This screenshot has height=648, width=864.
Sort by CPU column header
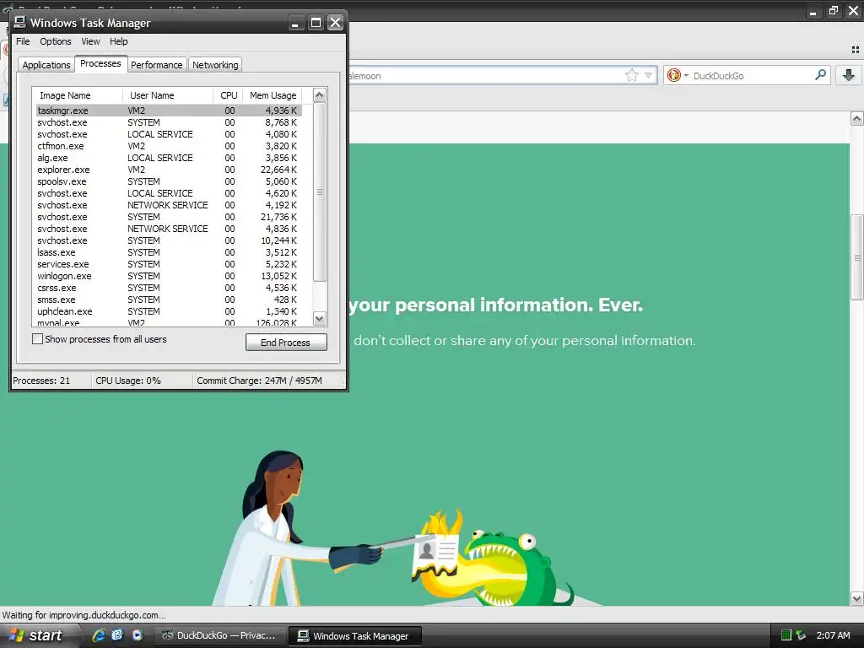click(x=228, y=95)
